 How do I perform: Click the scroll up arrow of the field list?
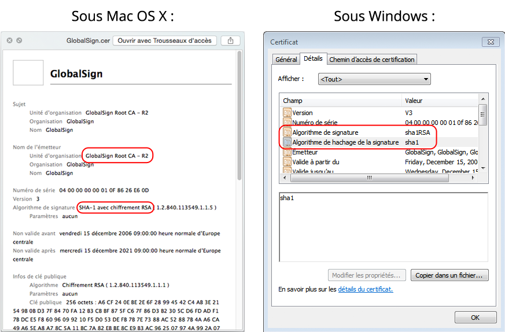483,98
